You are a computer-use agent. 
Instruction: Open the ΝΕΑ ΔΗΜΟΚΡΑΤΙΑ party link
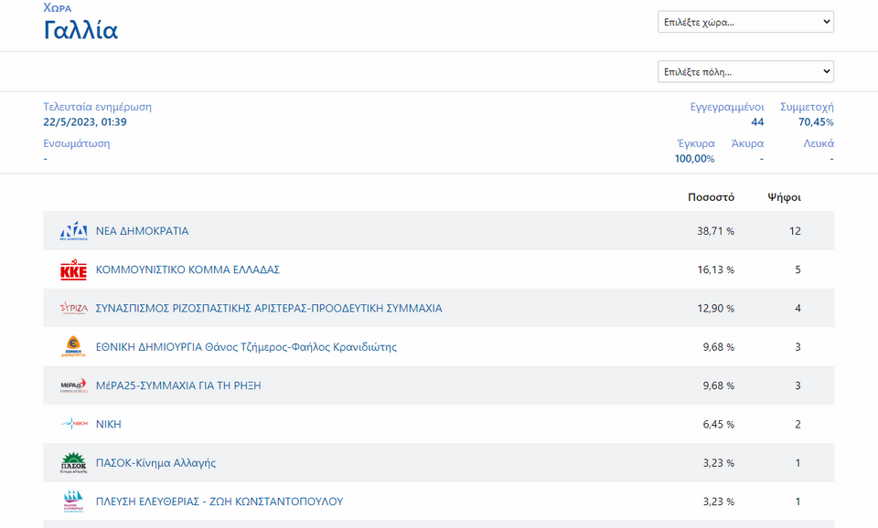coord(143,231)
